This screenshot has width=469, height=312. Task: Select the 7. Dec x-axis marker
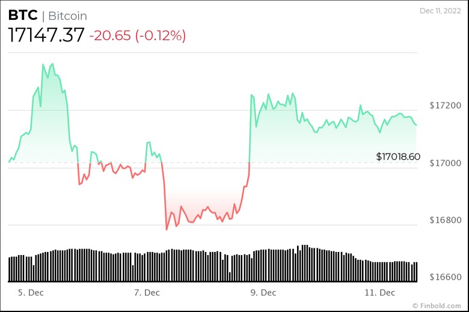point(147,293)
